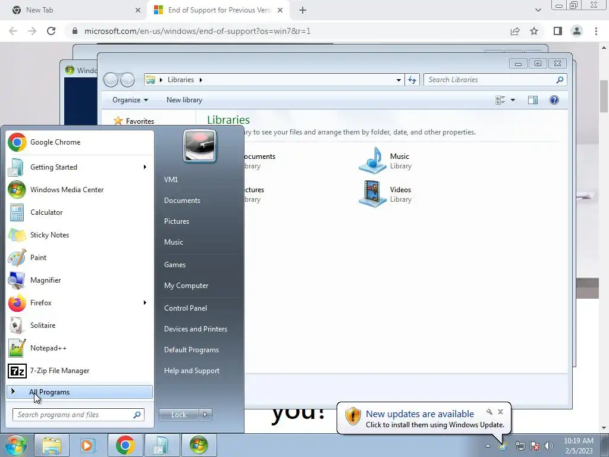Open Devices and Printers
Image resolution: width=609 pixels, height=457 pixels.
pyautogui.click(x=196, y=329)
